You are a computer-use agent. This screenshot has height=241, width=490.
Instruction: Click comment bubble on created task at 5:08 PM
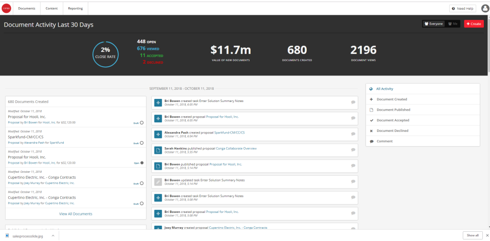pyautogui.click(x=353, y=197)
